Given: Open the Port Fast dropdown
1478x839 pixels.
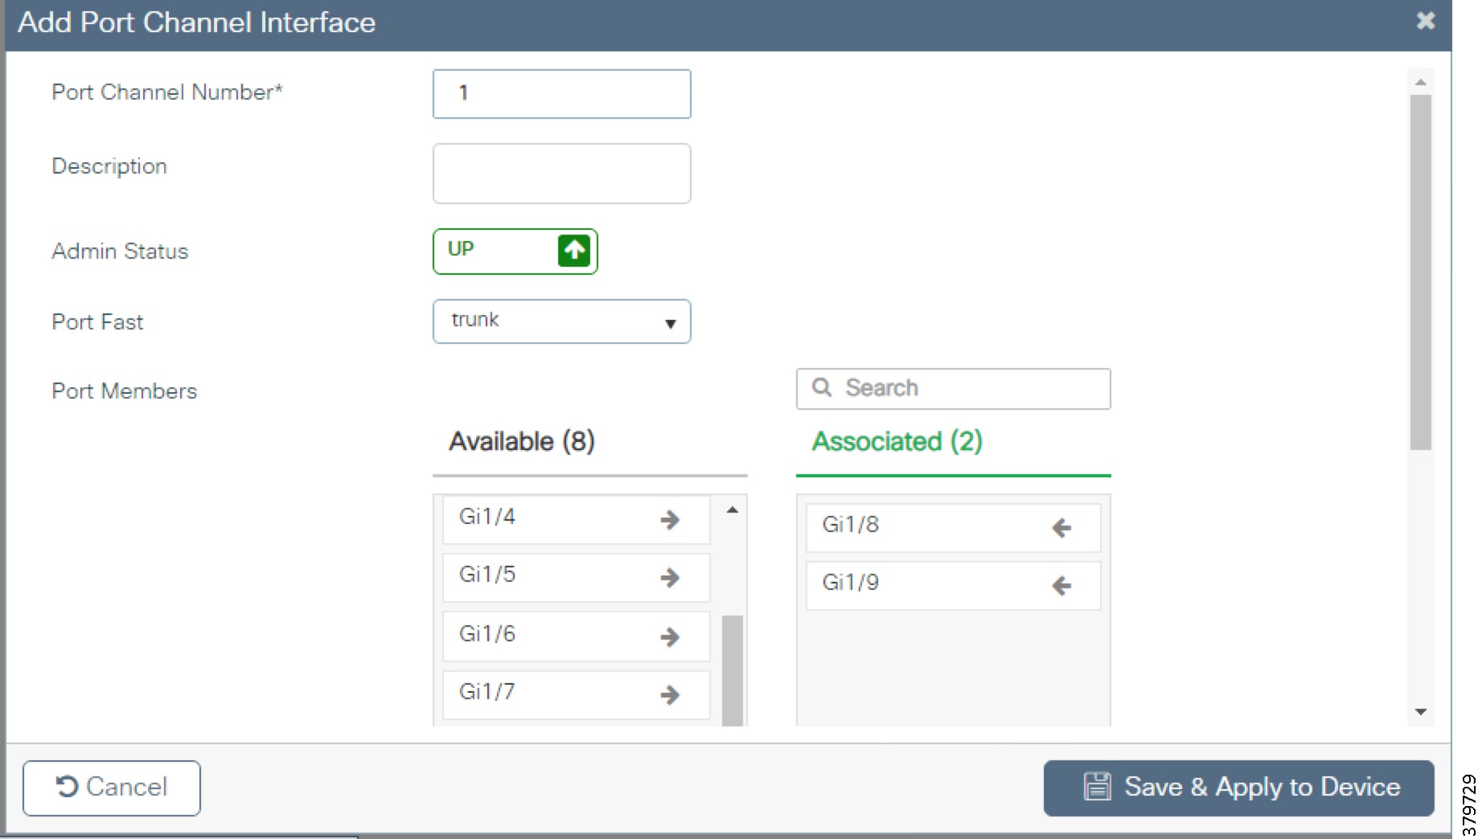Looking at the screenshot, I should pyautogui.click(x=561, y=321).
